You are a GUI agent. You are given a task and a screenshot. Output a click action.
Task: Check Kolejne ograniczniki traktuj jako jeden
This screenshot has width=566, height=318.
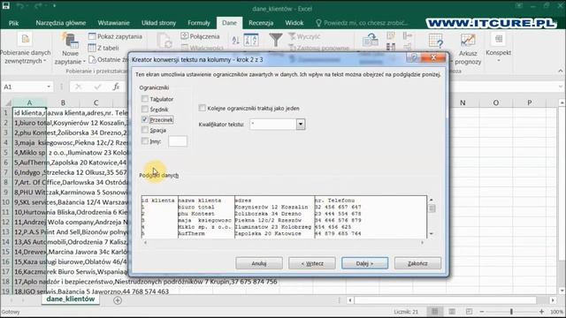[x=203, y=108]
